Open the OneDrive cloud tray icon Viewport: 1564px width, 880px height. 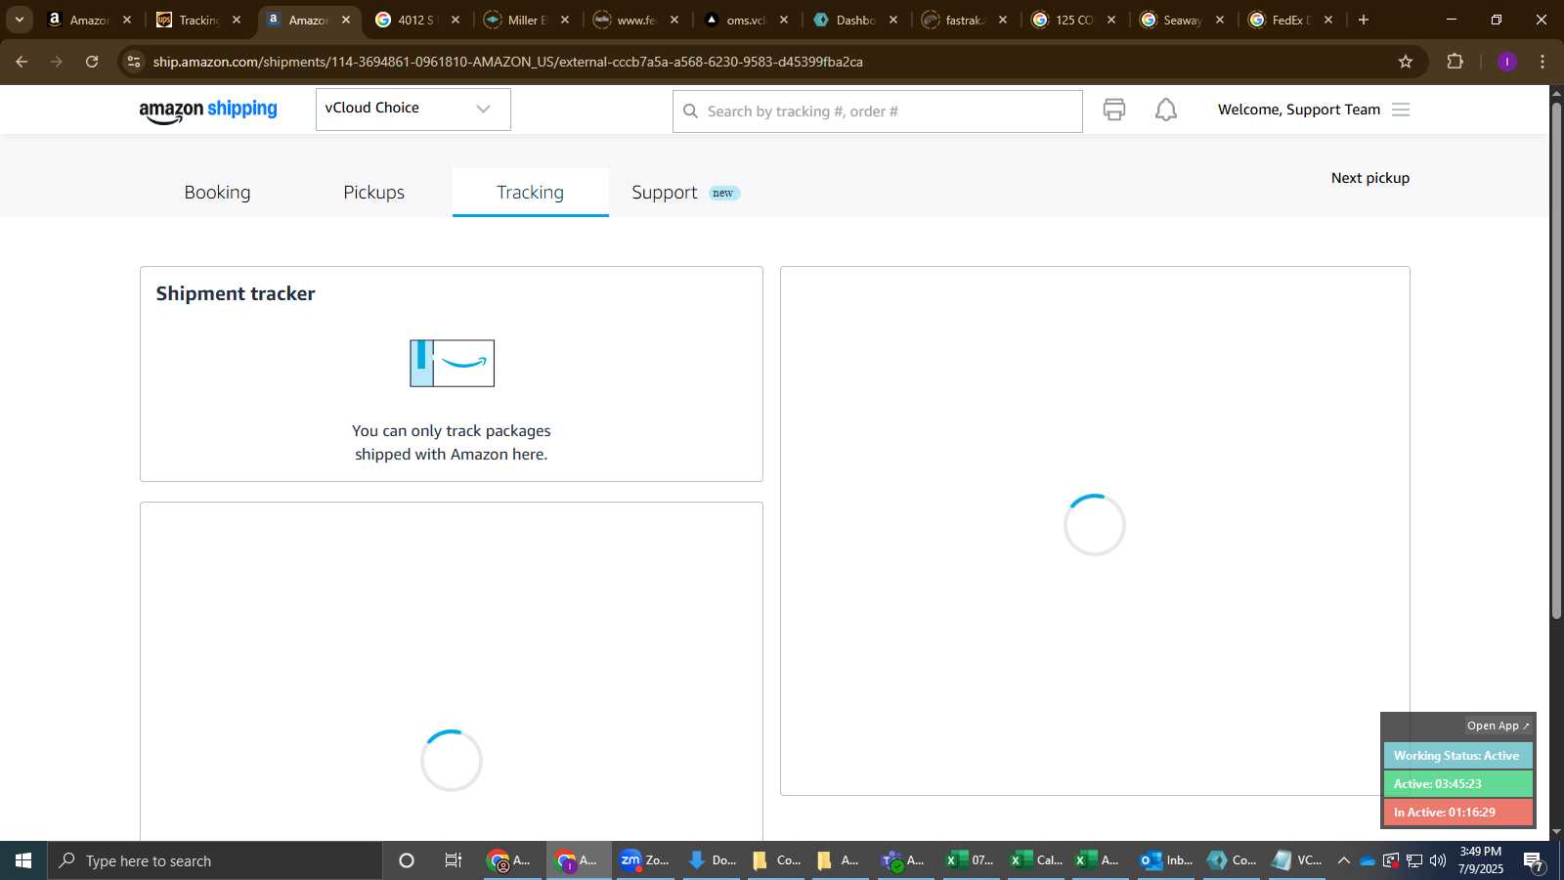point(1368,860)
